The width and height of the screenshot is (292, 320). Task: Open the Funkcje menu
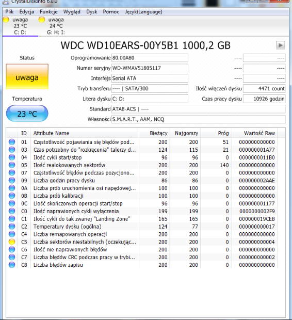(x=48, y=12)
